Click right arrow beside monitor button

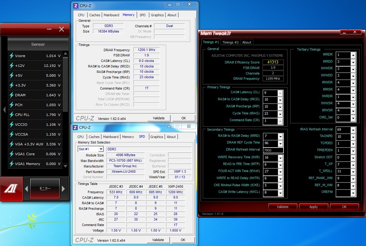click(x=64, y=189)
